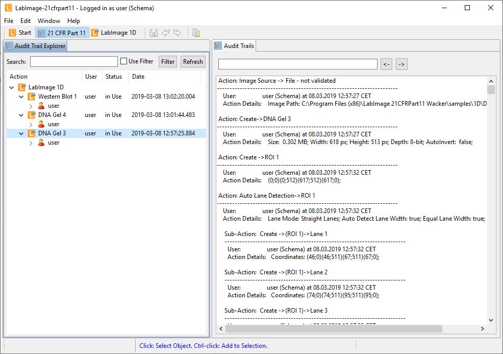503x354 pixels.
Task: Click the date 2019-03-08 13:02:20.004
Action: 163,97
